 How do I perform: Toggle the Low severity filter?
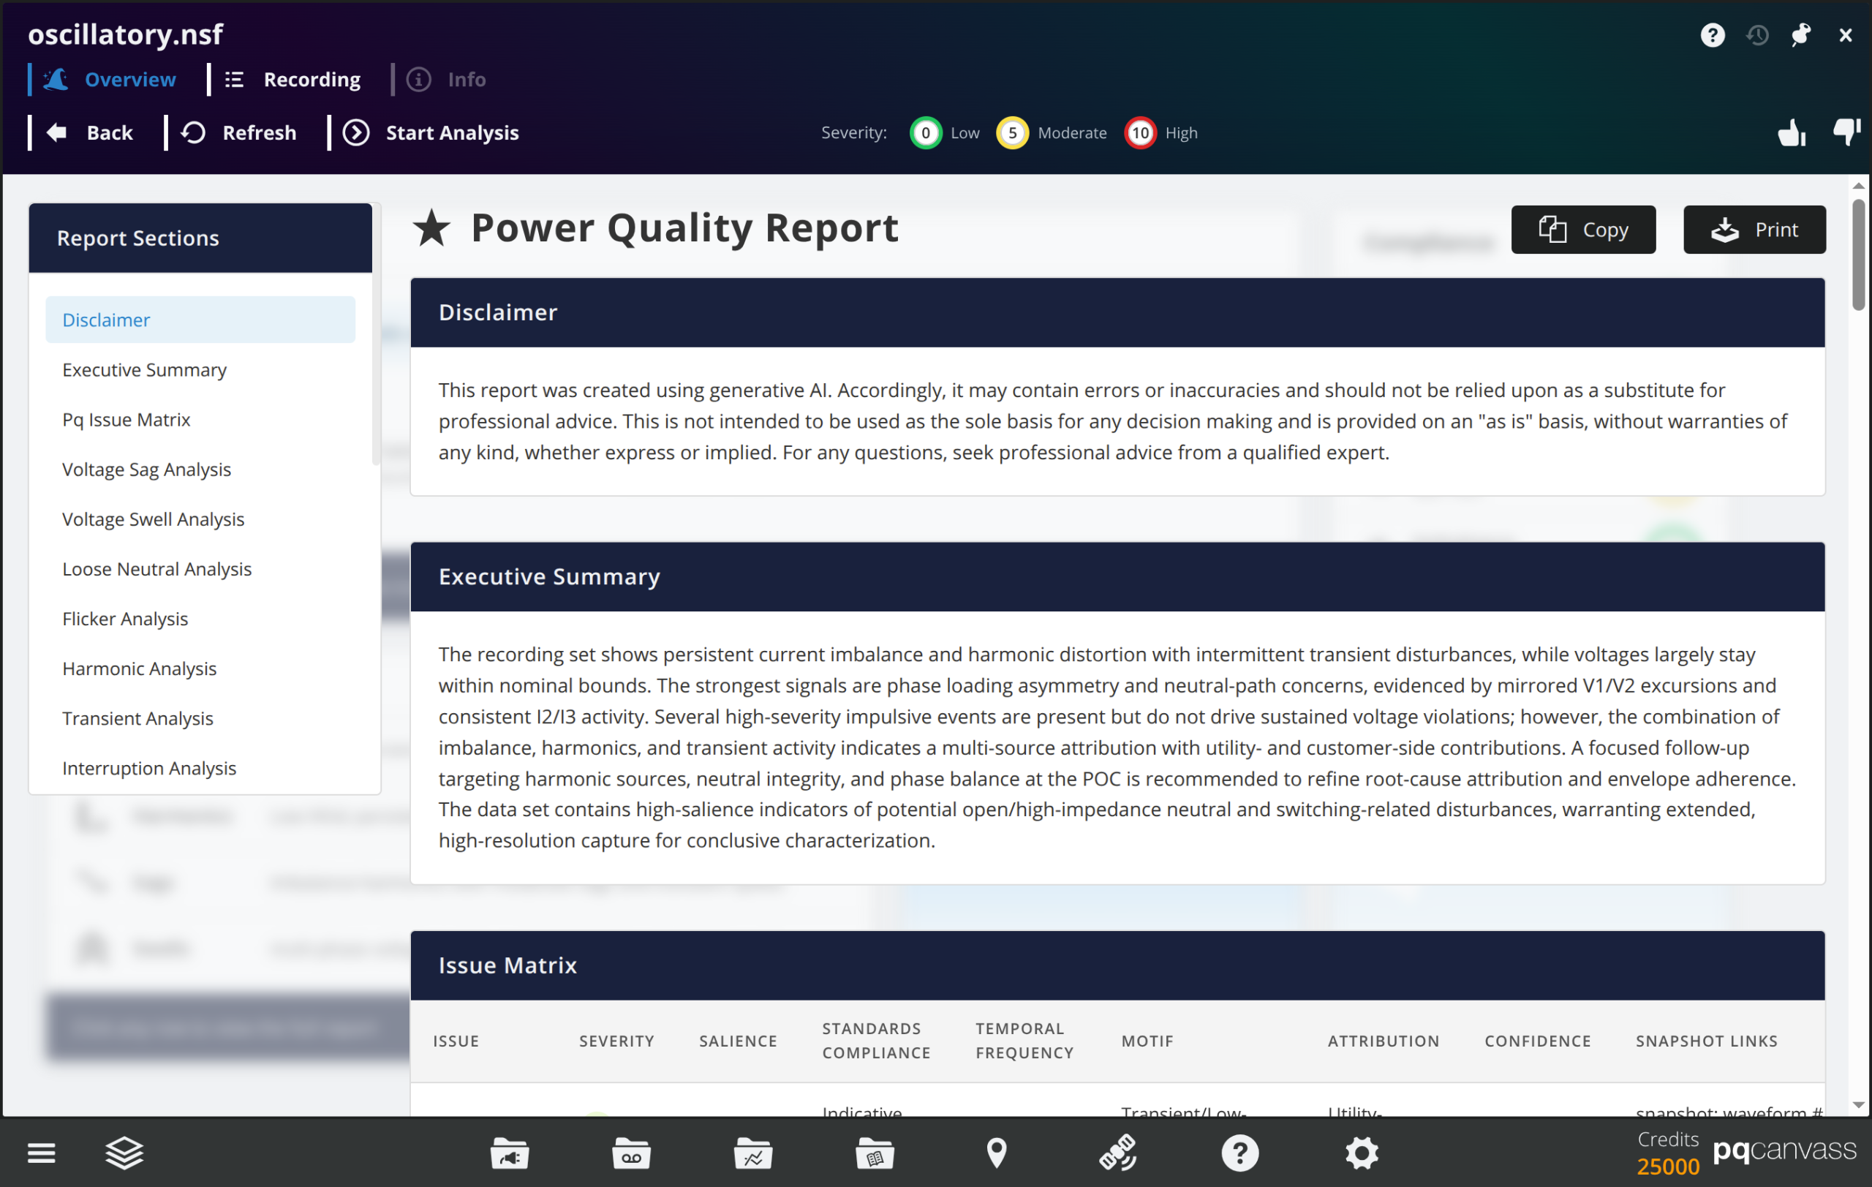click(x=925, y=133)
